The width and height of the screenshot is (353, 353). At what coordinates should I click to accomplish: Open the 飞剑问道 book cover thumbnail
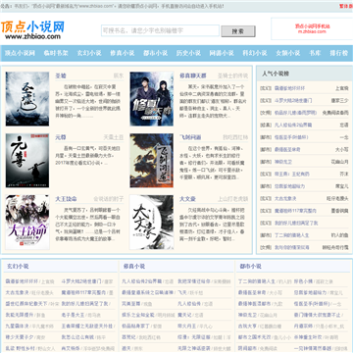click(152, 161)
